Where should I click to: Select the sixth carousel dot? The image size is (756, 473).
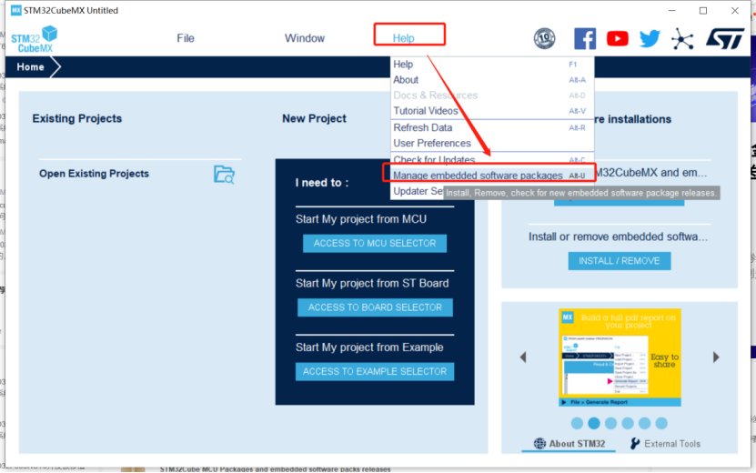click(x=661, y=423)
